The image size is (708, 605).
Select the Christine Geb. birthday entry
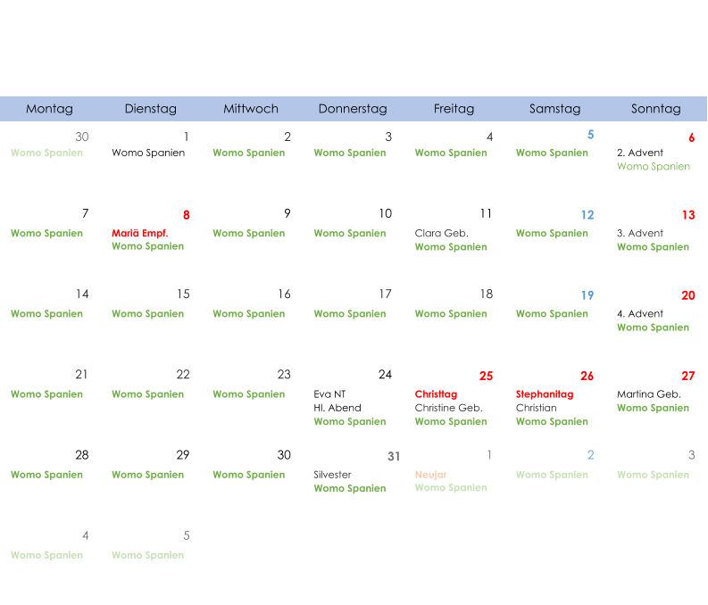point(448,408)
